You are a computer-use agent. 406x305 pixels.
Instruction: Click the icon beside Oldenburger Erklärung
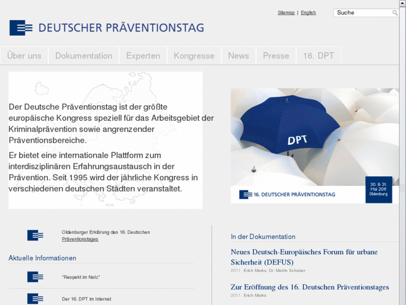tap(35, 235)
